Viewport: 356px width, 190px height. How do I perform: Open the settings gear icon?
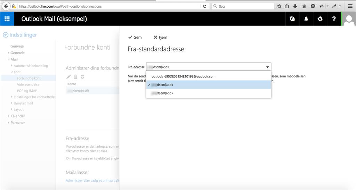pyautogui.click(x=320, y=19)
